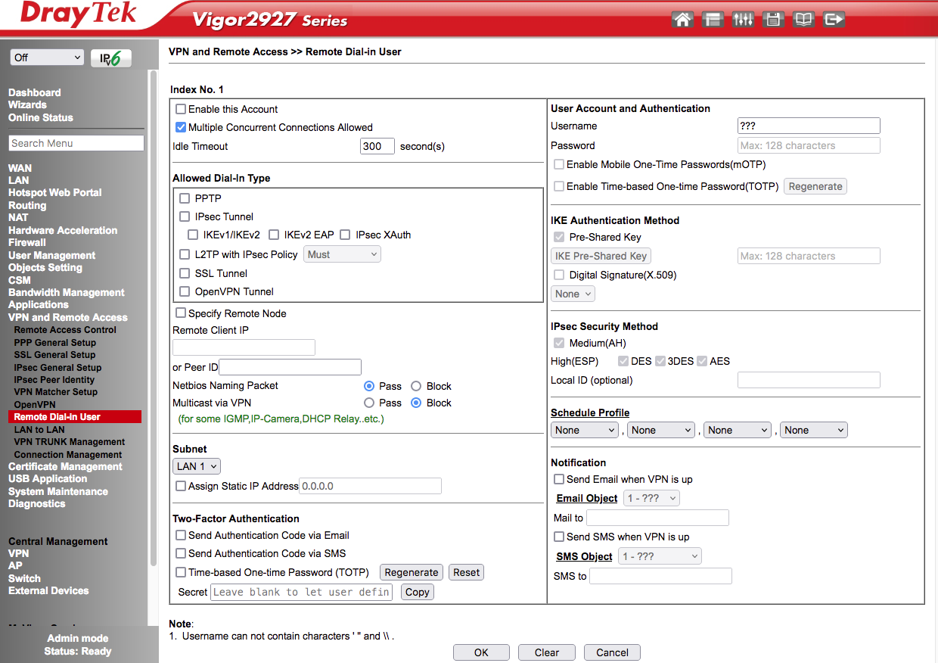Viewport: 938px width, 663px height.
Task: Open the Firewall menu item
Action: (28, 242)
